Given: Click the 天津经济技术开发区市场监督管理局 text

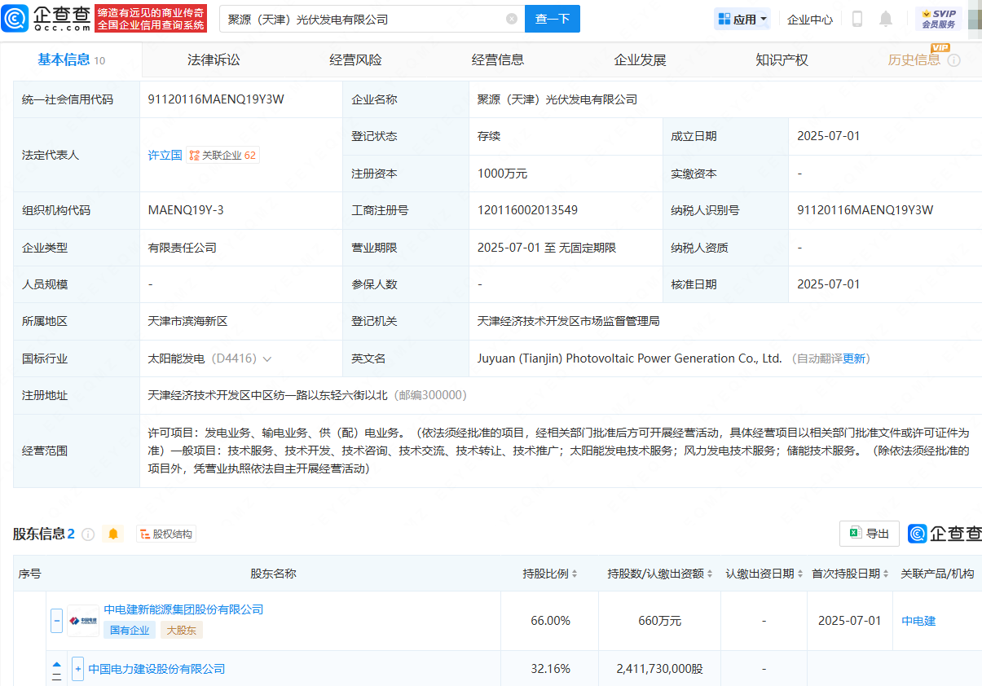Looking at the screenshot, I should coord(569,321).
